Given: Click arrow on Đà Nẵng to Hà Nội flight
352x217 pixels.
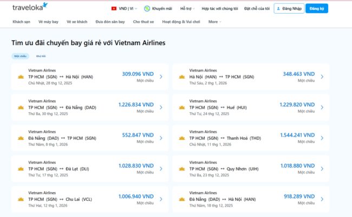Looking at the screenshot, I should [322, 199].
